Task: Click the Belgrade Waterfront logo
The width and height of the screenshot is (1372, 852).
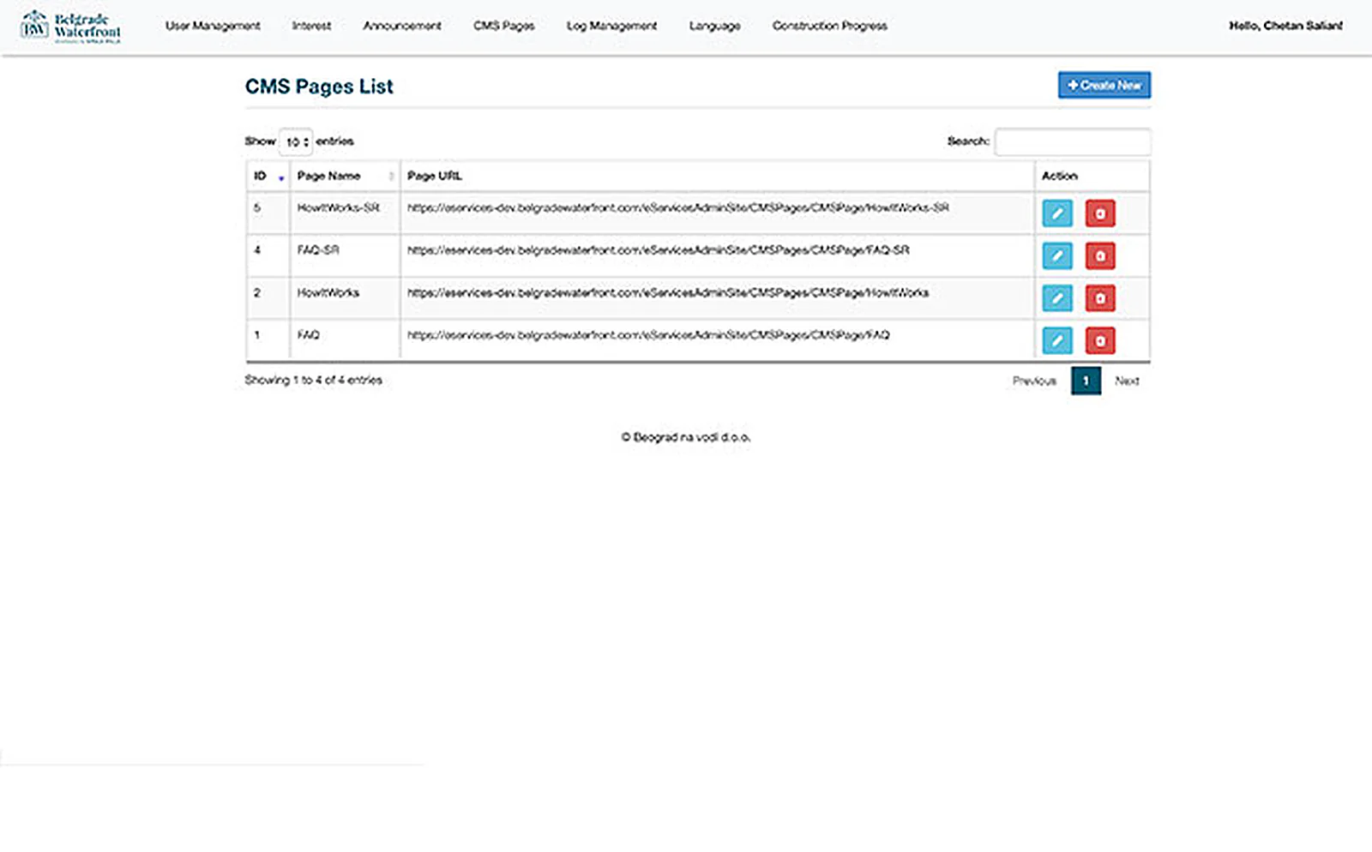Action: point(70,27)
